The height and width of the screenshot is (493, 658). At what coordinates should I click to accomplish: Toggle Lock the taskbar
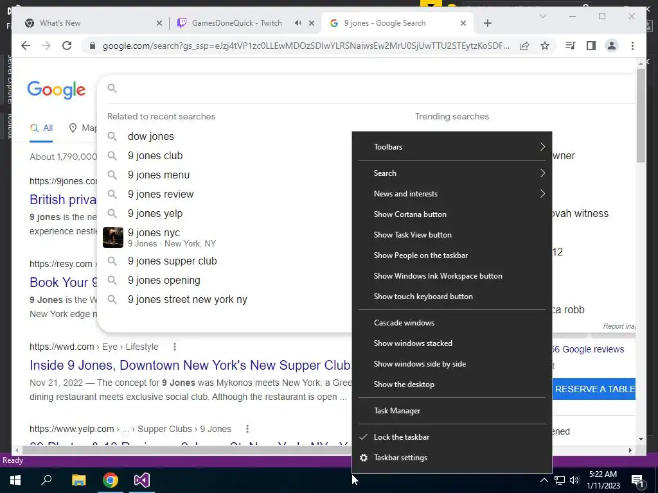point(452,437)
